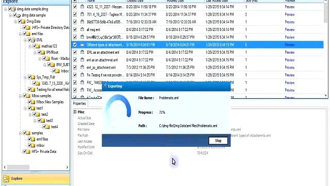Collapse the 'EML' tree node

(25, 40)
